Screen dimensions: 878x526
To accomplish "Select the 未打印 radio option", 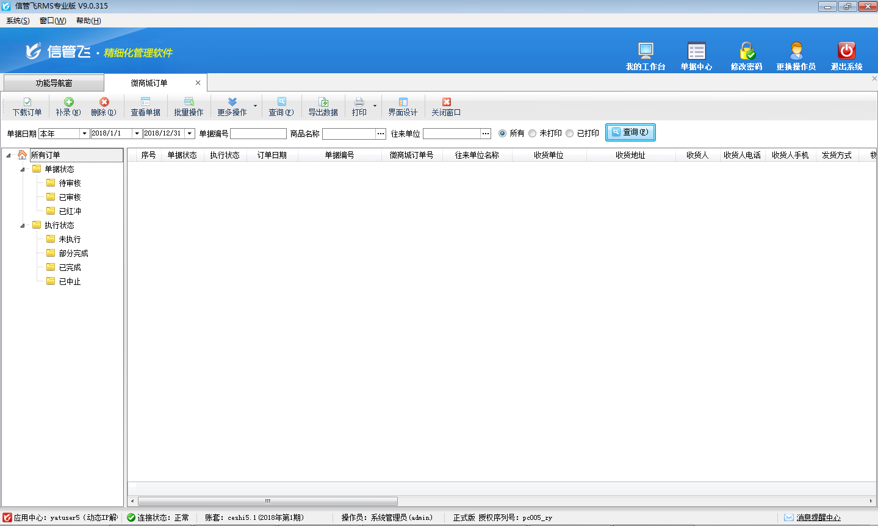I will click(533, 133).
